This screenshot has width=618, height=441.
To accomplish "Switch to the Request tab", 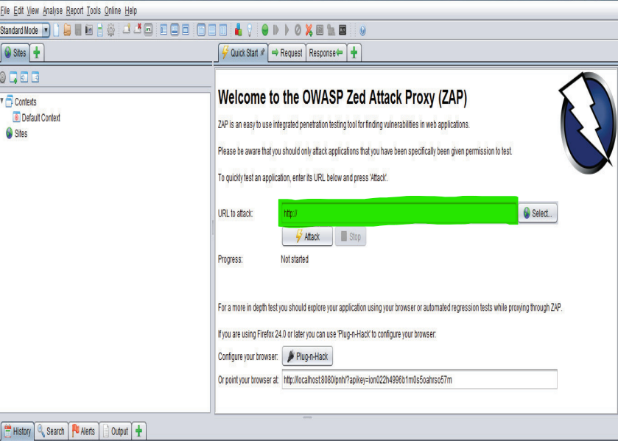I will point(287,53).
